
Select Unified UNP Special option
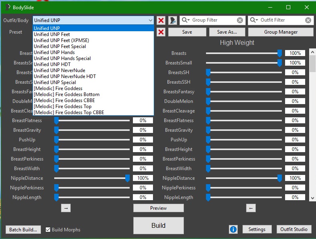pos(93,82)
